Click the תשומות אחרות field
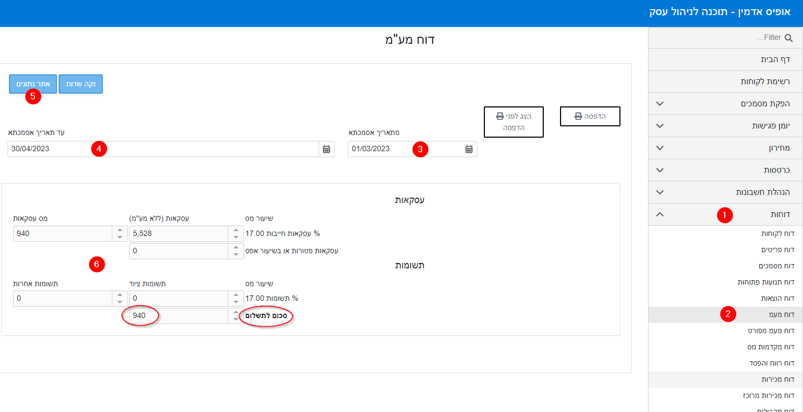 pyautogui.click(x=62, y=299)
